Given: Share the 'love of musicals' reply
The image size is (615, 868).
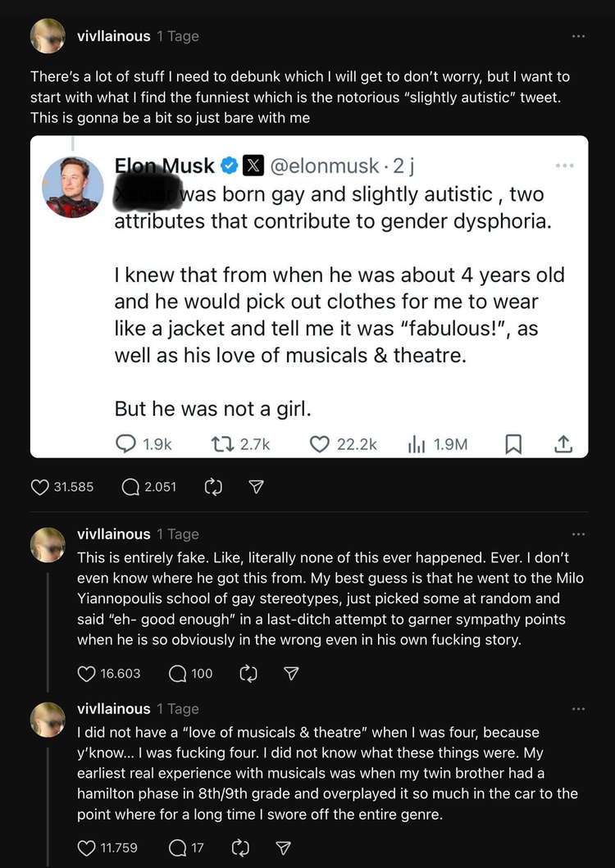Looking at the screenshot, I should [283, 848].
